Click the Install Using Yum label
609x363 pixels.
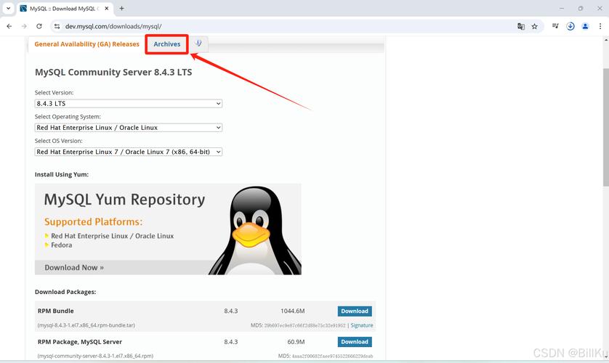tap(62, 174)
